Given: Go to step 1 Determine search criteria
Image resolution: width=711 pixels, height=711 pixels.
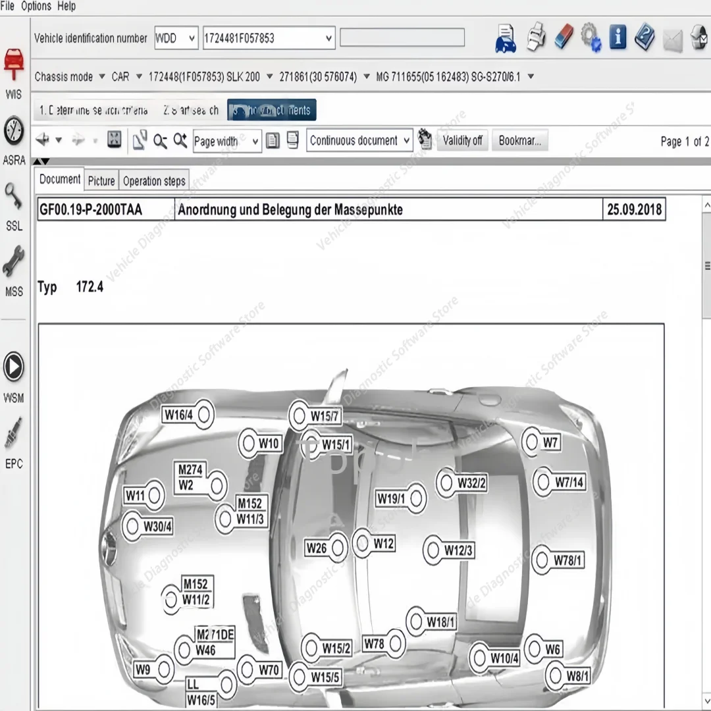Looking at the screenshot, I should [x=93, y=110].
